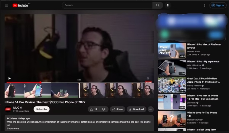Open more actions menu beside Download
The image size is (229, 133).
151,109
